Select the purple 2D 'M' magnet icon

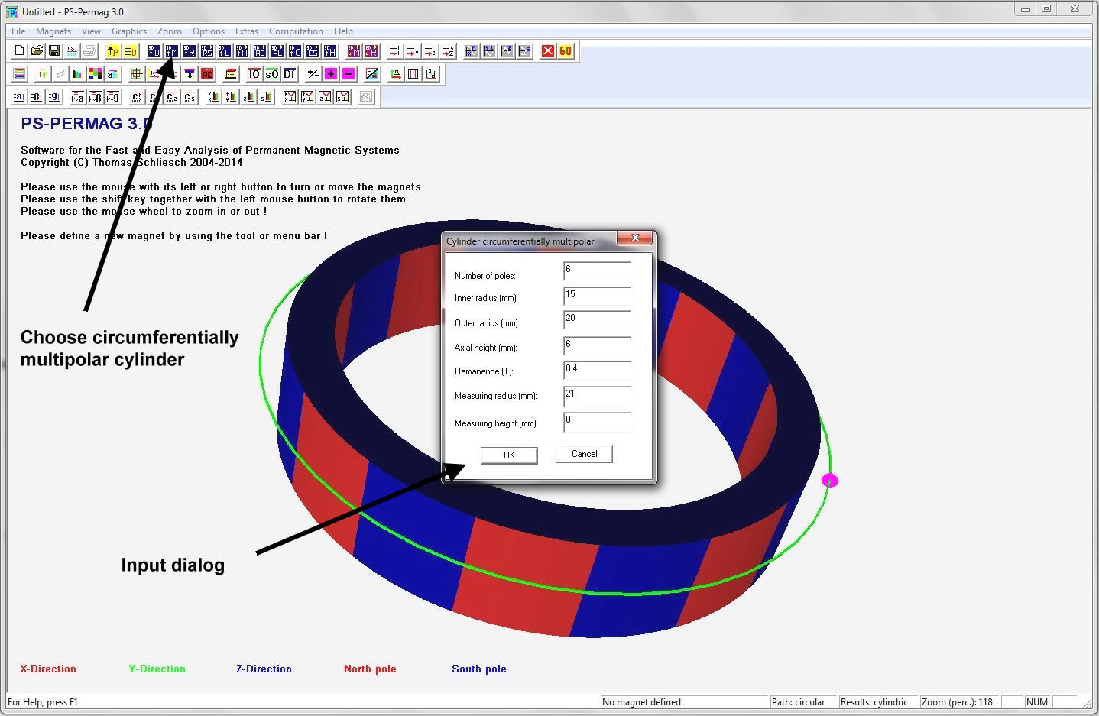pos(353,51)
